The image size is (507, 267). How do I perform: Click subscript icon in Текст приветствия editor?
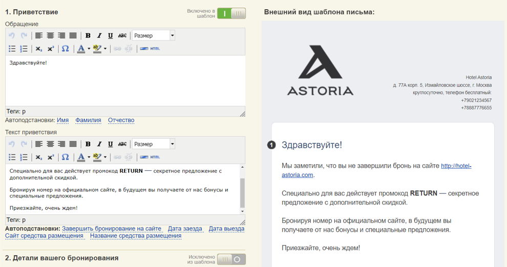coord(39,157)
